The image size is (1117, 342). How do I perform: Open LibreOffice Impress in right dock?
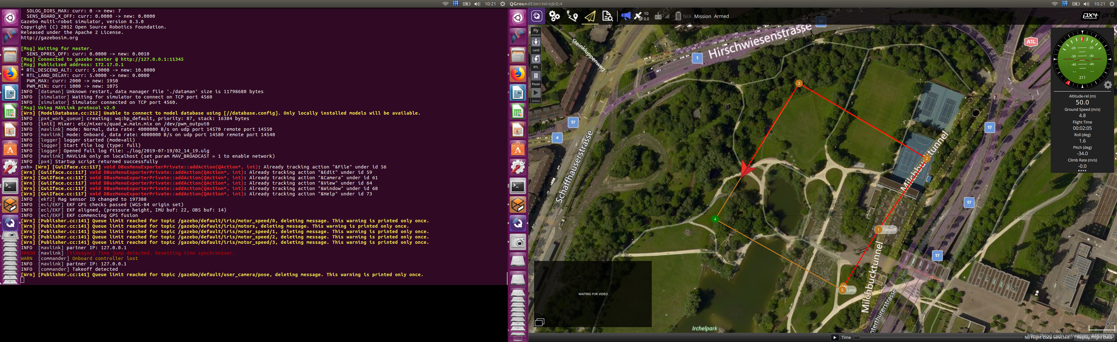(x=518, y=130)
